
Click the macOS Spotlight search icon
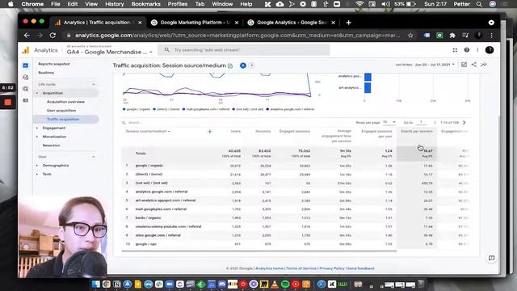[x=479, y=4]
